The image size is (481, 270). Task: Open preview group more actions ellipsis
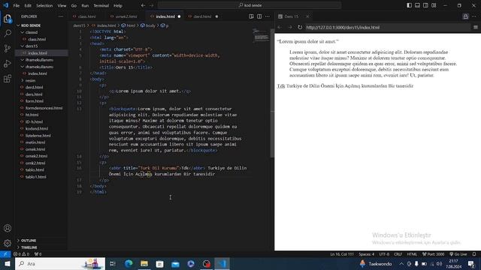[x=474, y=16]
